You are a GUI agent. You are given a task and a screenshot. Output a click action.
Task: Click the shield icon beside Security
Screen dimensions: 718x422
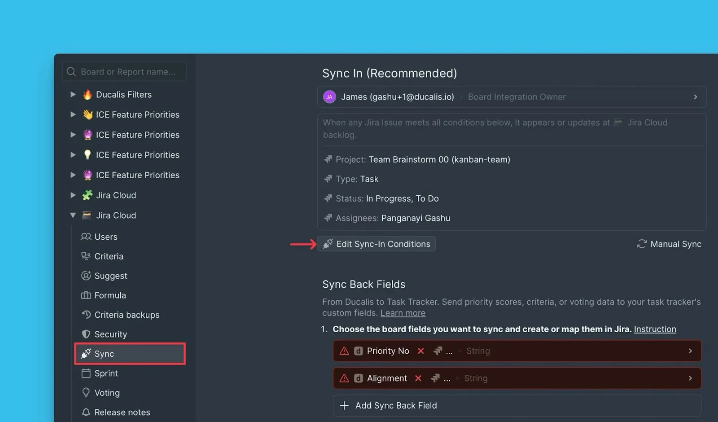click(86, 334)
